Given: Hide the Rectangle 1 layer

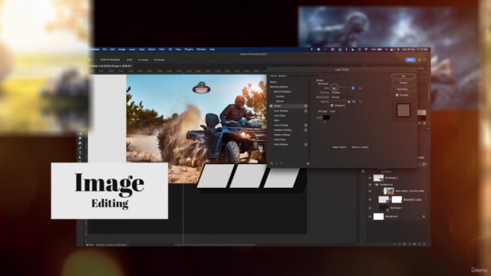Looking at the screenshot, I should [370, 208].
